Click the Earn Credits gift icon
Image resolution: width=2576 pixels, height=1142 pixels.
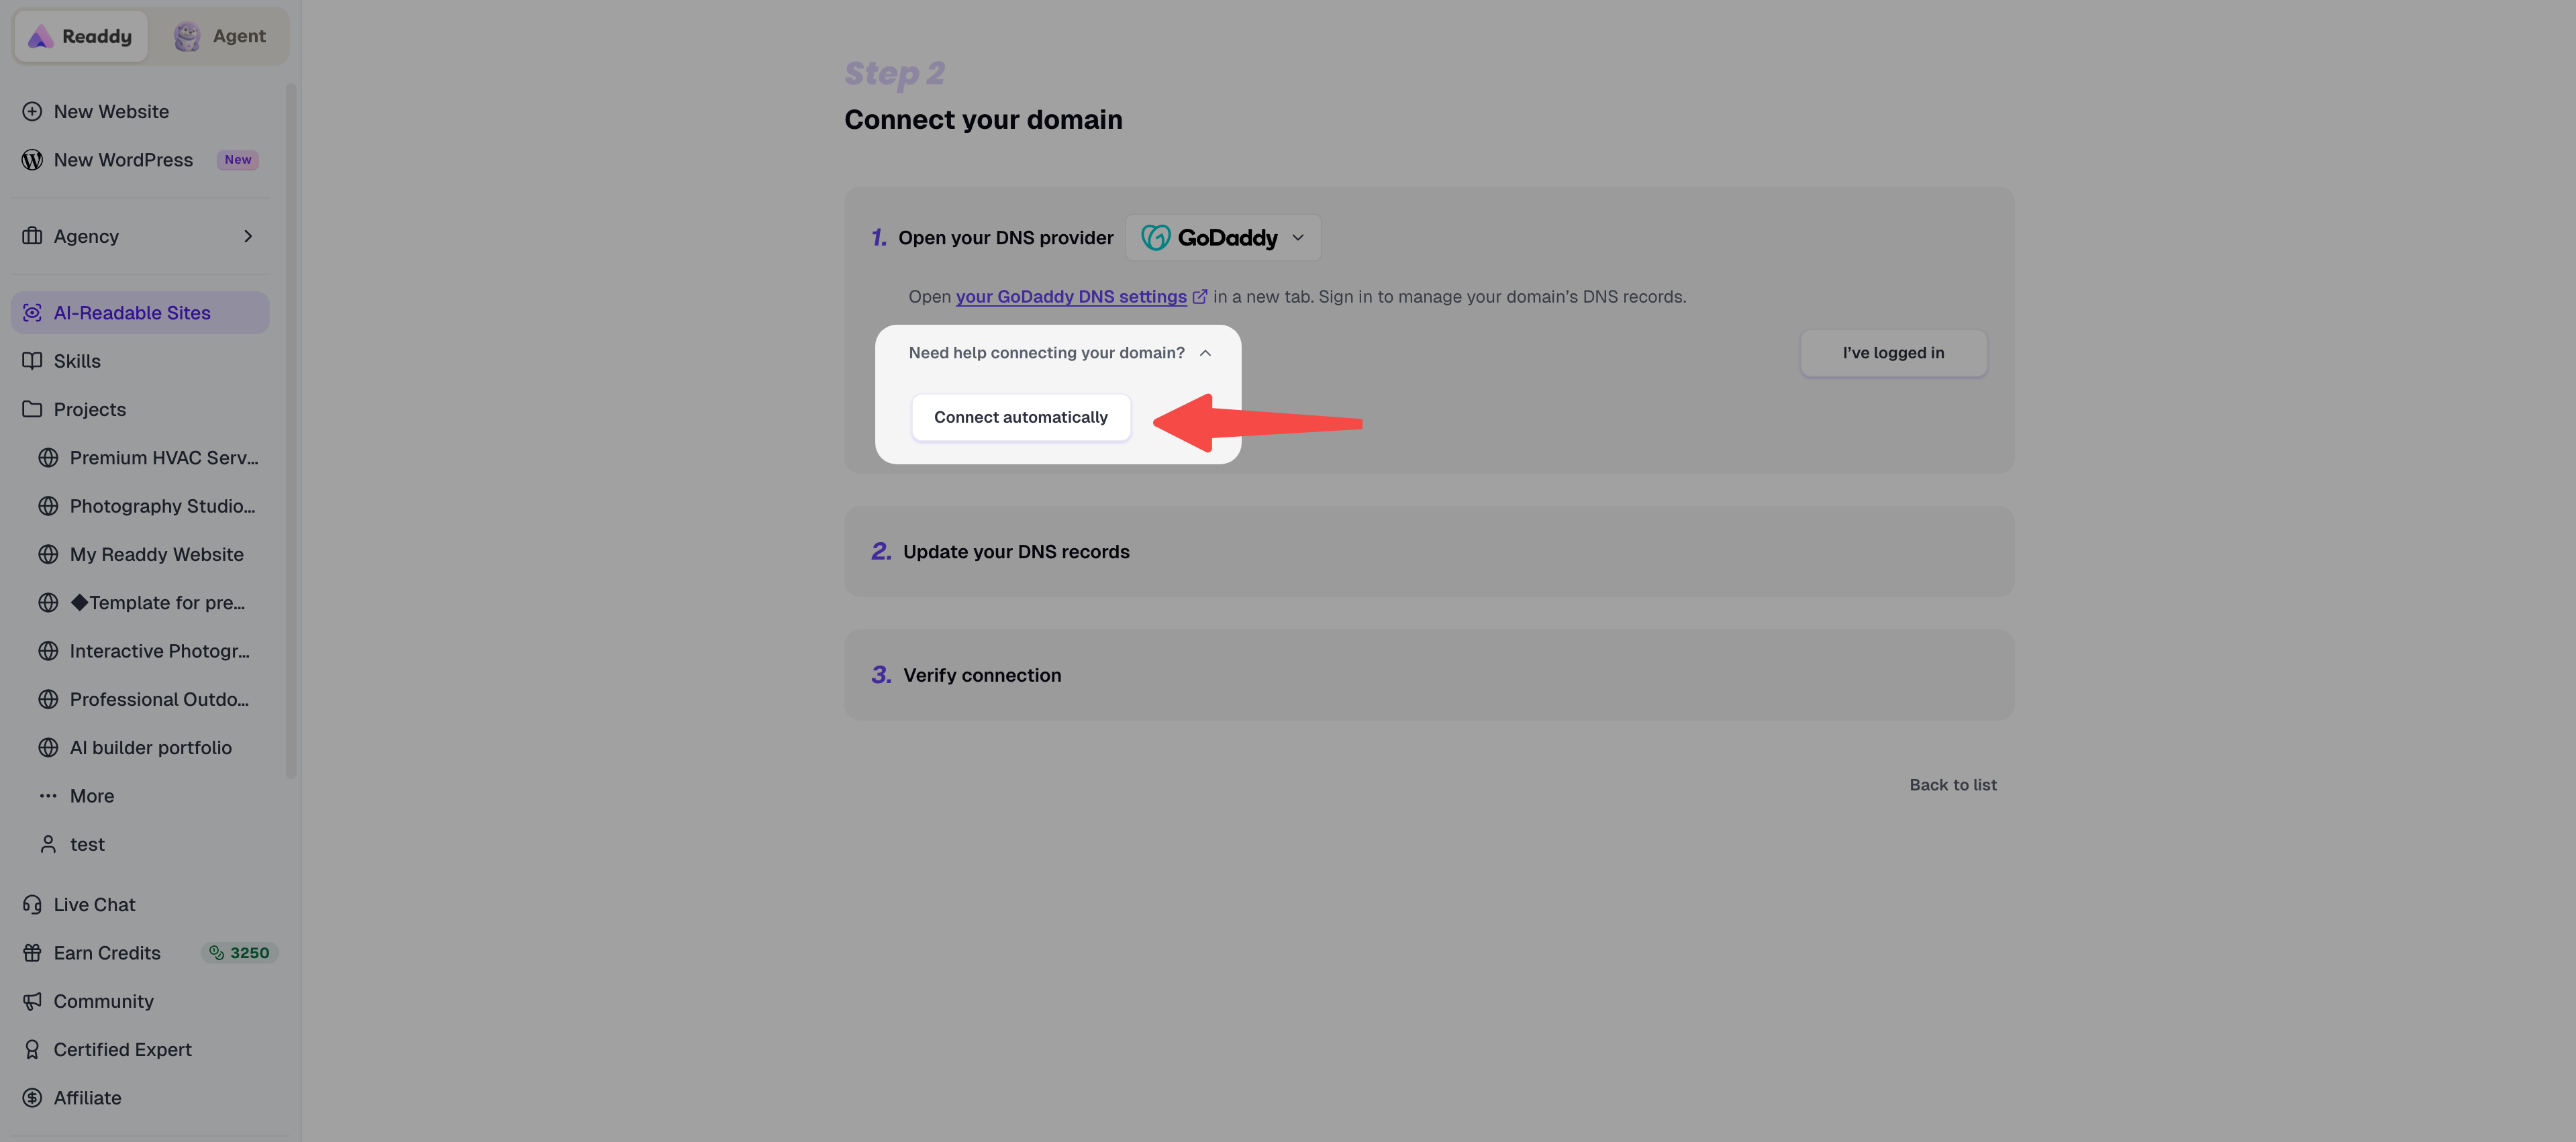click(32, 953)
